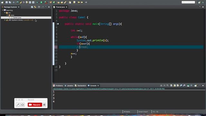
Task: Click the green Run button in the toolbar
Action: pyautogui.click(x=41, y=2)
